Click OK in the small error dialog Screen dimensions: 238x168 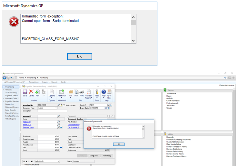119,144
